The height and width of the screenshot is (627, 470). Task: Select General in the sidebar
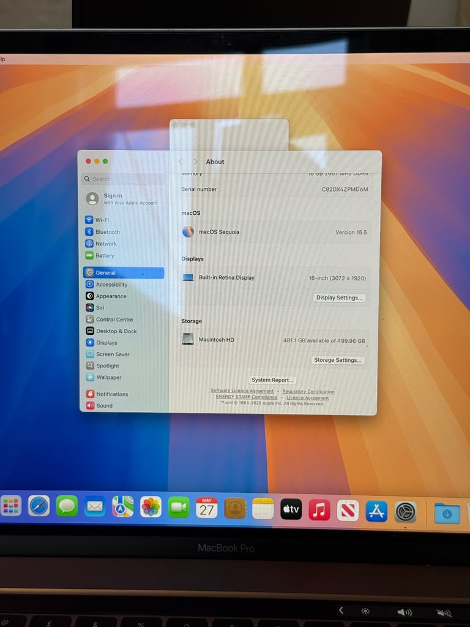[x=124, y=272]
